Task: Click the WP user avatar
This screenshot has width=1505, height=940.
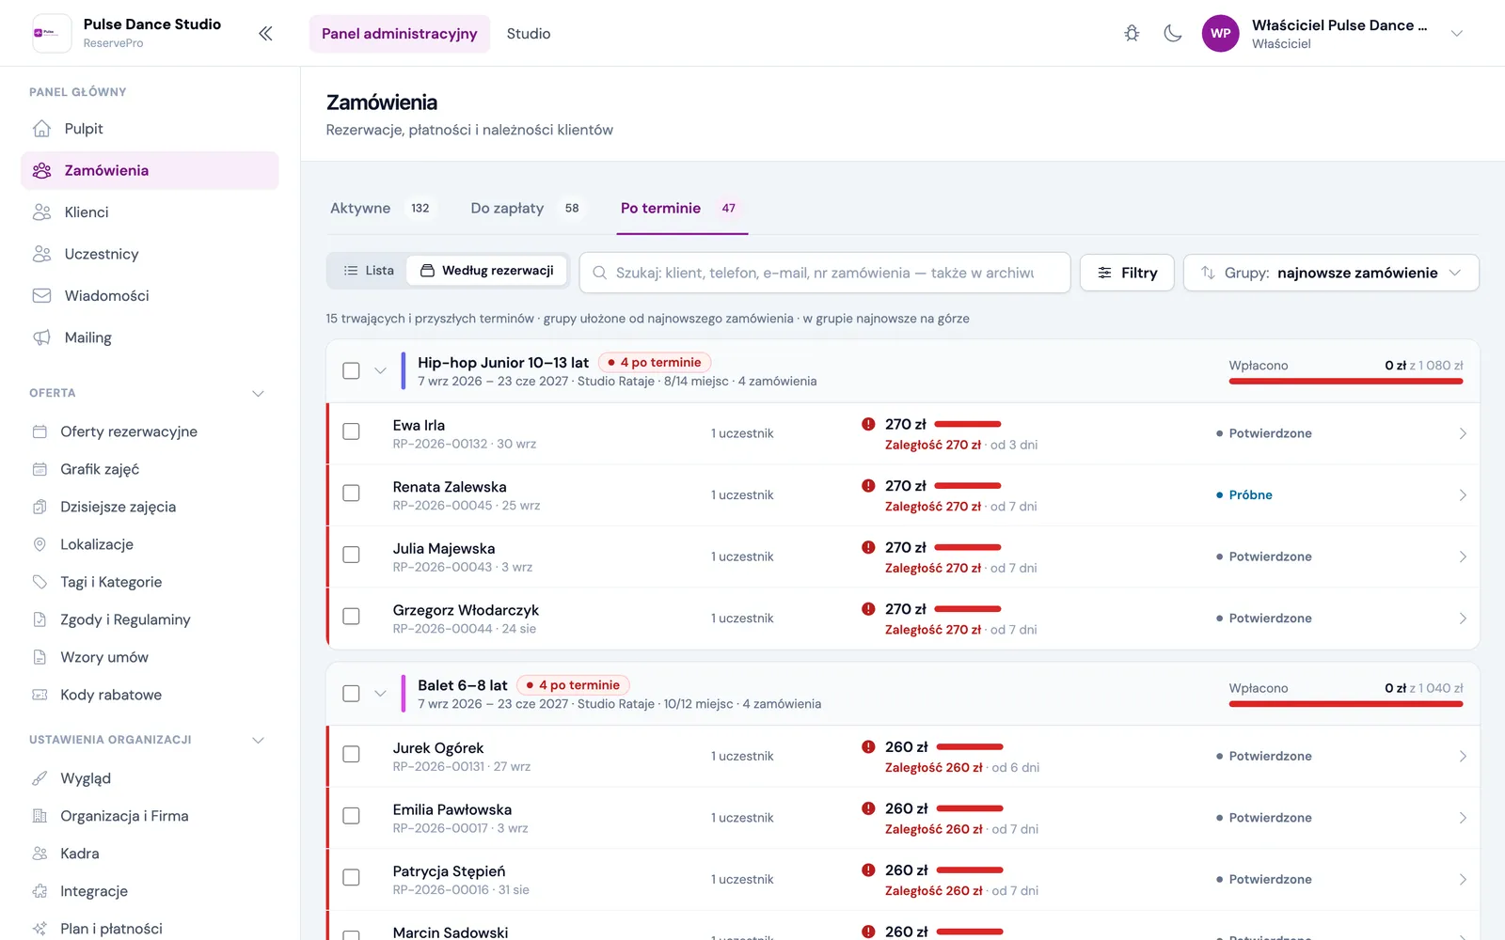Action: [x=1220, y=34]
